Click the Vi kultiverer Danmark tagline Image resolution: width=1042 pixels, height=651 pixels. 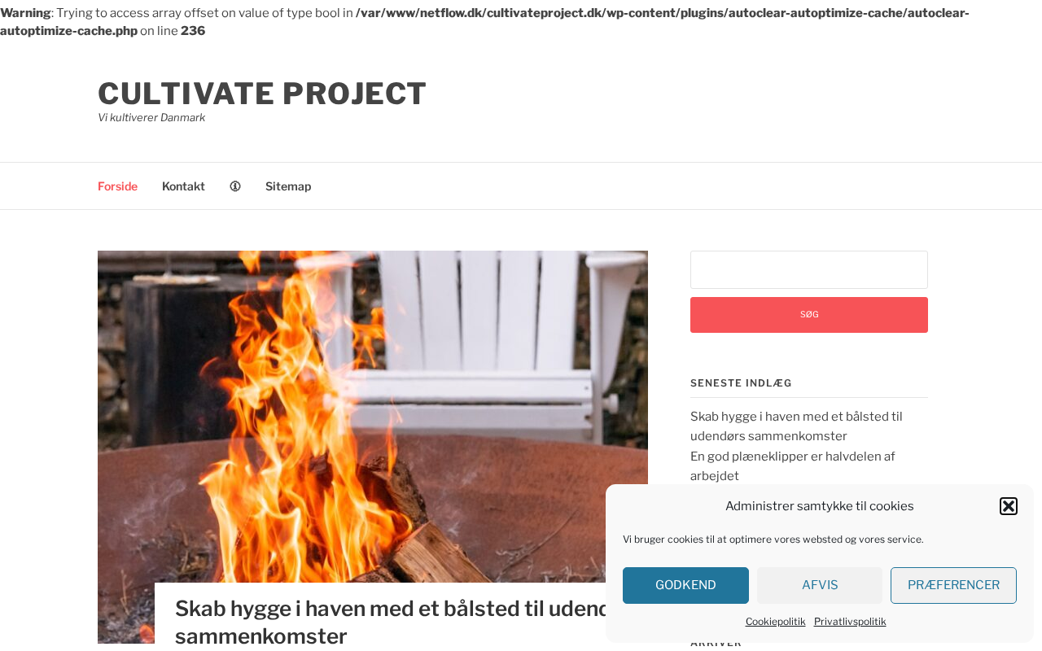[x=151, y=117]
